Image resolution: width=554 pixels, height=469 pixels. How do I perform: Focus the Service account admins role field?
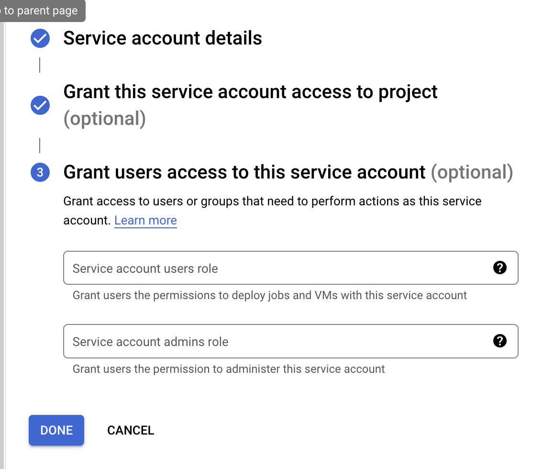pyautogui.click(x=277, y=341)
